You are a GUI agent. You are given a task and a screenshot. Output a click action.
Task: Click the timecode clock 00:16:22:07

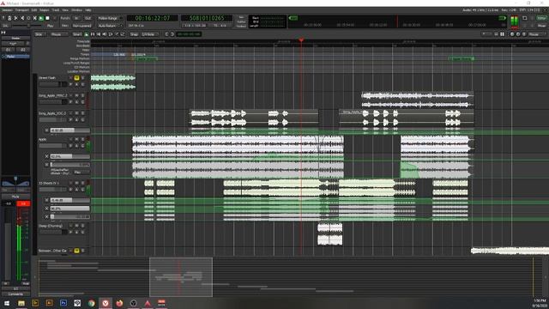point(153,18)
